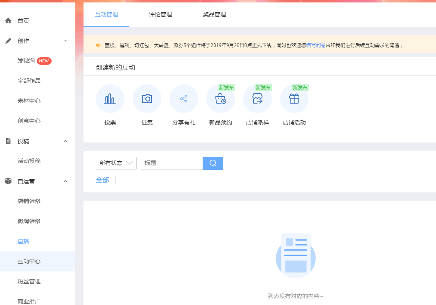Switch to the 奖品管理 tab
436x305 pixels.
coord(214,15)
